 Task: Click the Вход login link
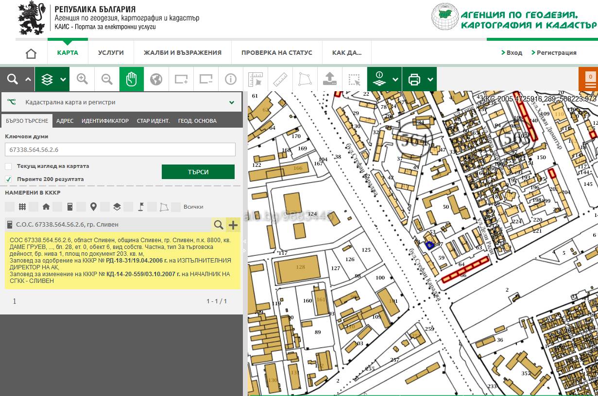coord(512,52)
